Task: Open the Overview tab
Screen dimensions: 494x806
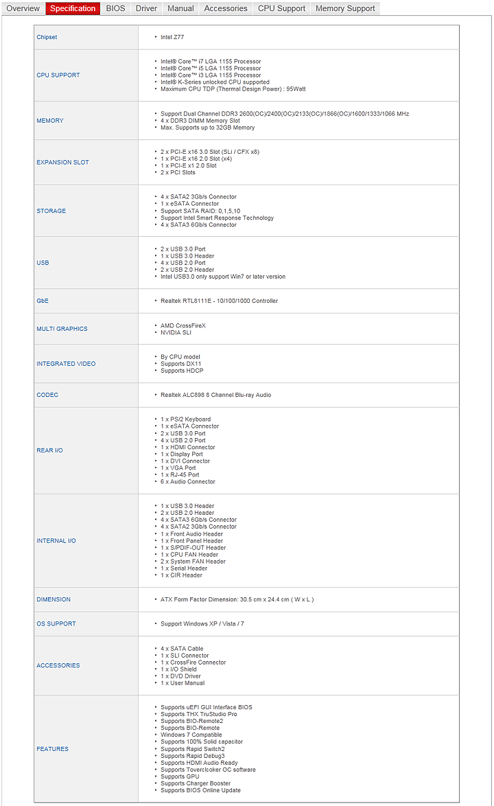Action: click(x=23, y=8)
